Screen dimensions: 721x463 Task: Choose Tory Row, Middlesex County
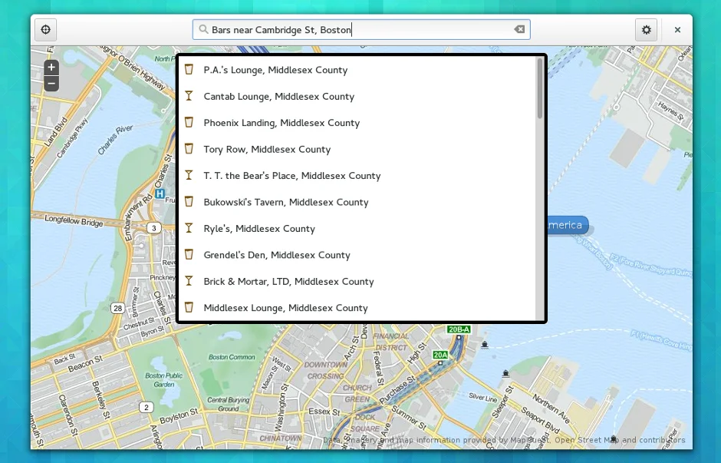(267, 149)
